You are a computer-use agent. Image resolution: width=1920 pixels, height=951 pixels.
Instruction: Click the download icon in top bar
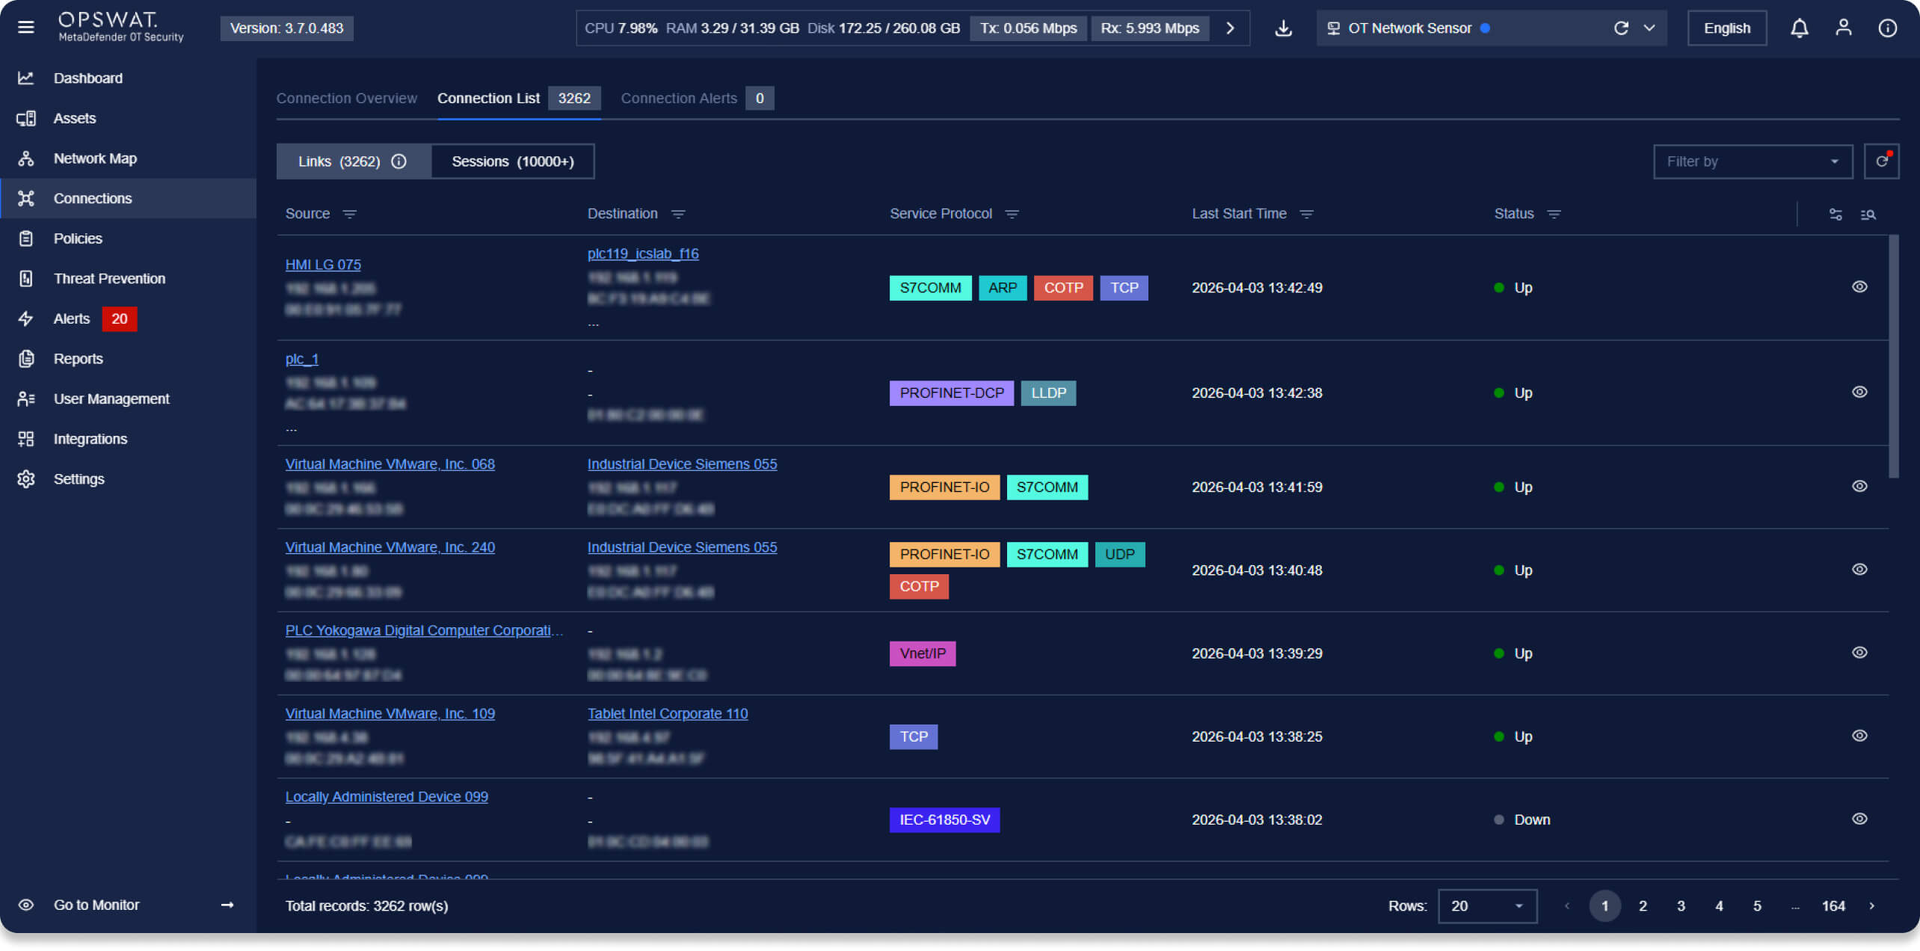tap(1283, 28)
